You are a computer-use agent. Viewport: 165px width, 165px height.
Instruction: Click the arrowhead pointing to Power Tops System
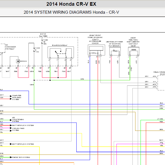tap(11, 157)
